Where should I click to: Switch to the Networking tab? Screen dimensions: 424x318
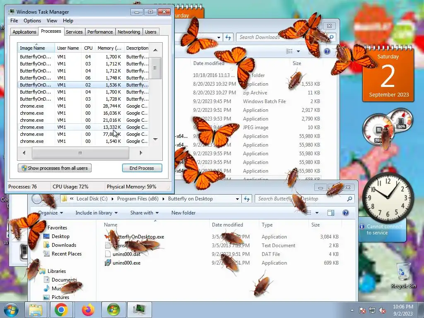click(129, 32)
